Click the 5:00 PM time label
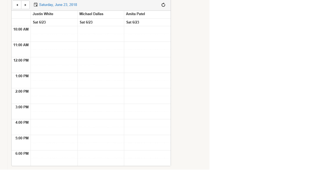311x175 pixels. coord(22,138)
